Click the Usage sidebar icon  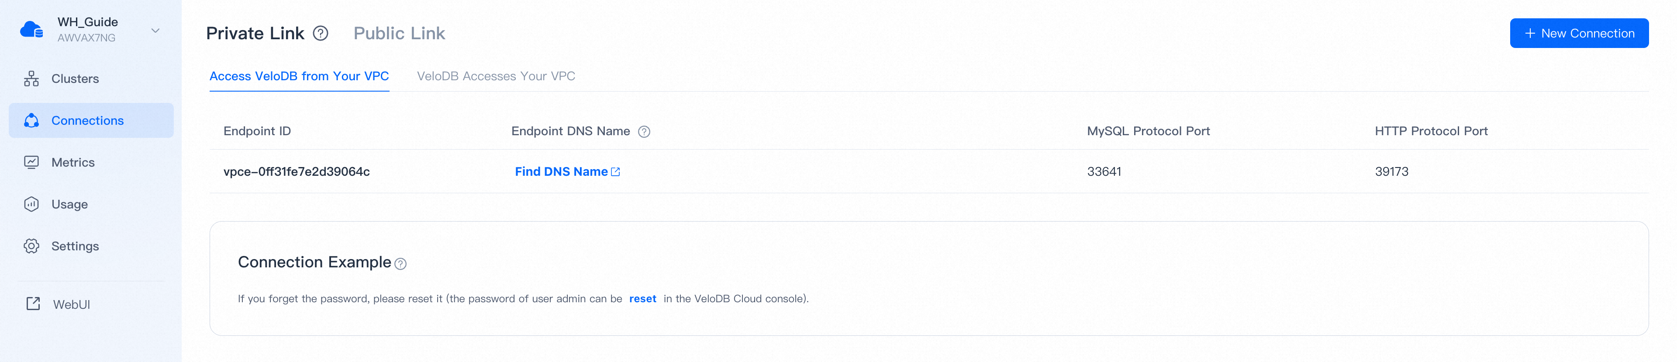pyautogui.click(x=31, y=204)
